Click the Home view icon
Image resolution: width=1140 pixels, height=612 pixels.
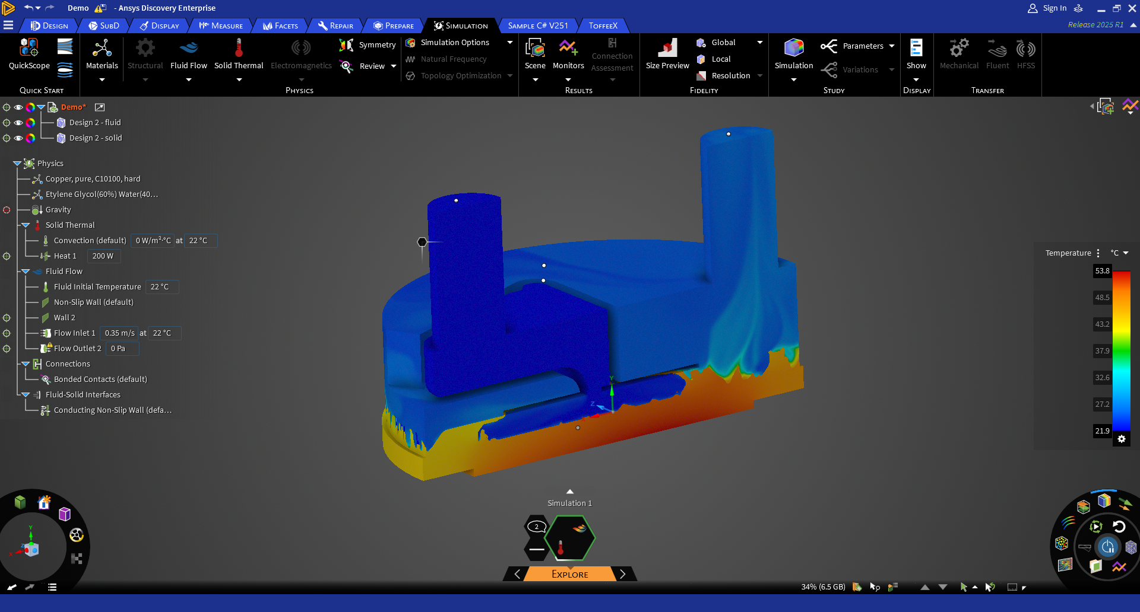coord(44,503)
